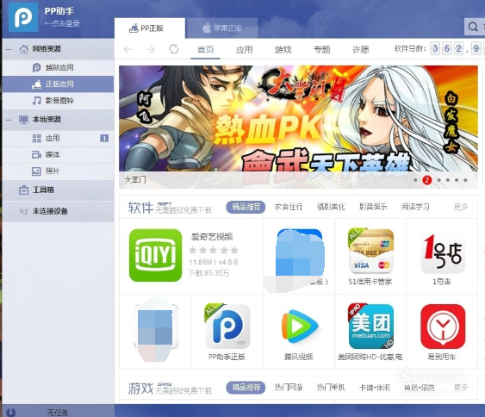Open the iQIYI app icon
The height and width of the screenshot is (417, 485).
click(155, 255)
